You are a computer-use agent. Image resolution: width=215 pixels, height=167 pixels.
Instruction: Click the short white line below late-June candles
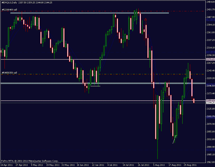coord(95,86)
